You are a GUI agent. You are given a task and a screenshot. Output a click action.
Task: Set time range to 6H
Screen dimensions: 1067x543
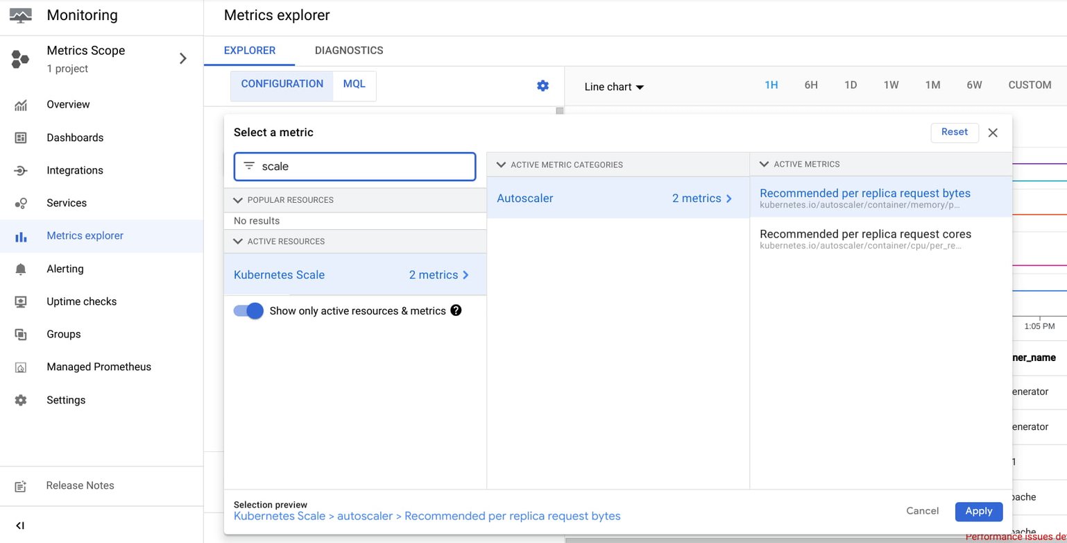[811, 85]
